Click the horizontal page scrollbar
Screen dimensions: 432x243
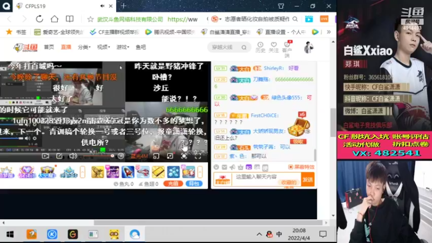click(x=208, y=222)
